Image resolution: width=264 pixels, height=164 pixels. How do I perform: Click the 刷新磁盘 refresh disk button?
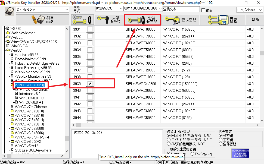click(x=43, y=20)
